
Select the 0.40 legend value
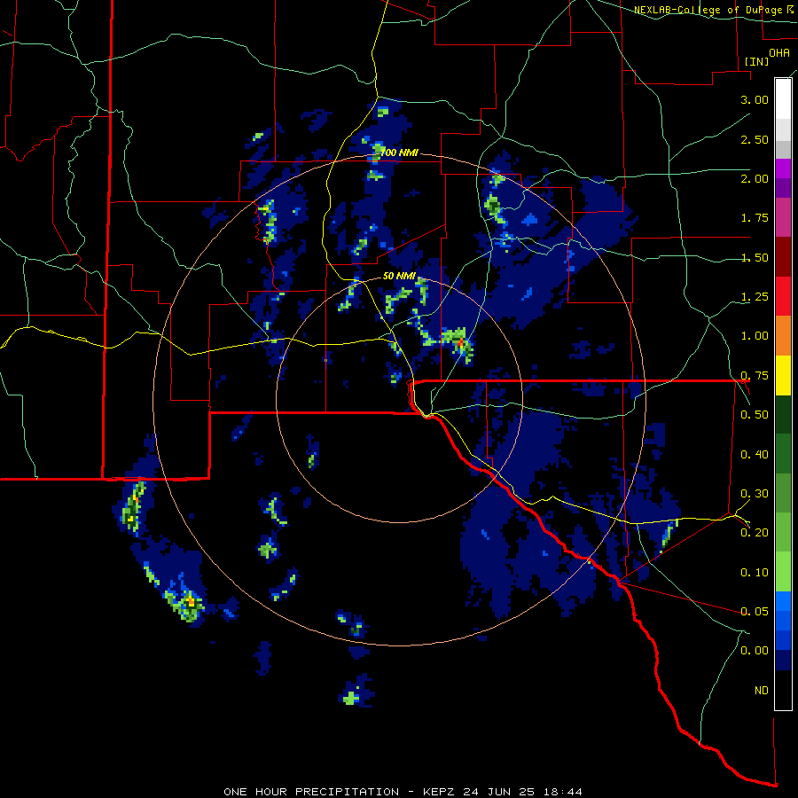click(x=755, y=455)
